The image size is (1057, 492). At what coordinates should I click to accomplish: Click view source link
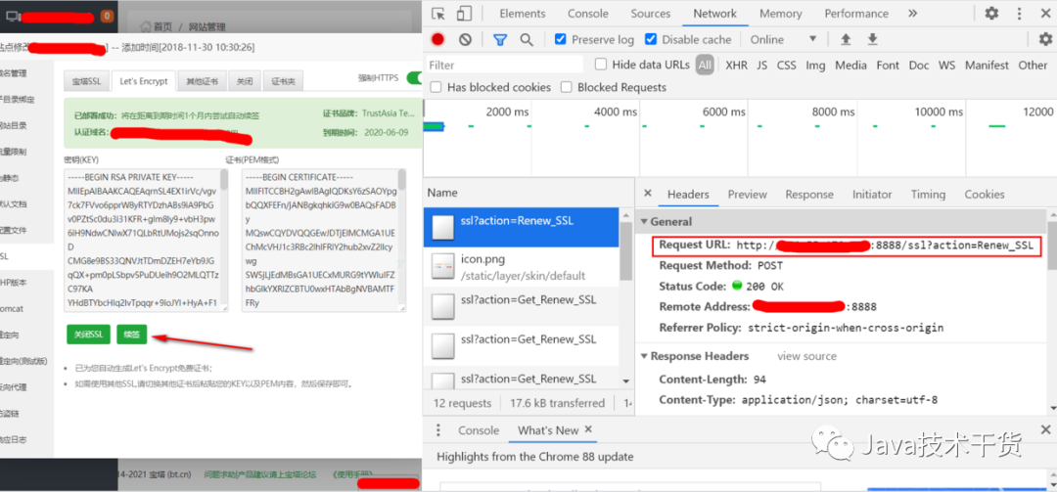click(x=806, y=356)
